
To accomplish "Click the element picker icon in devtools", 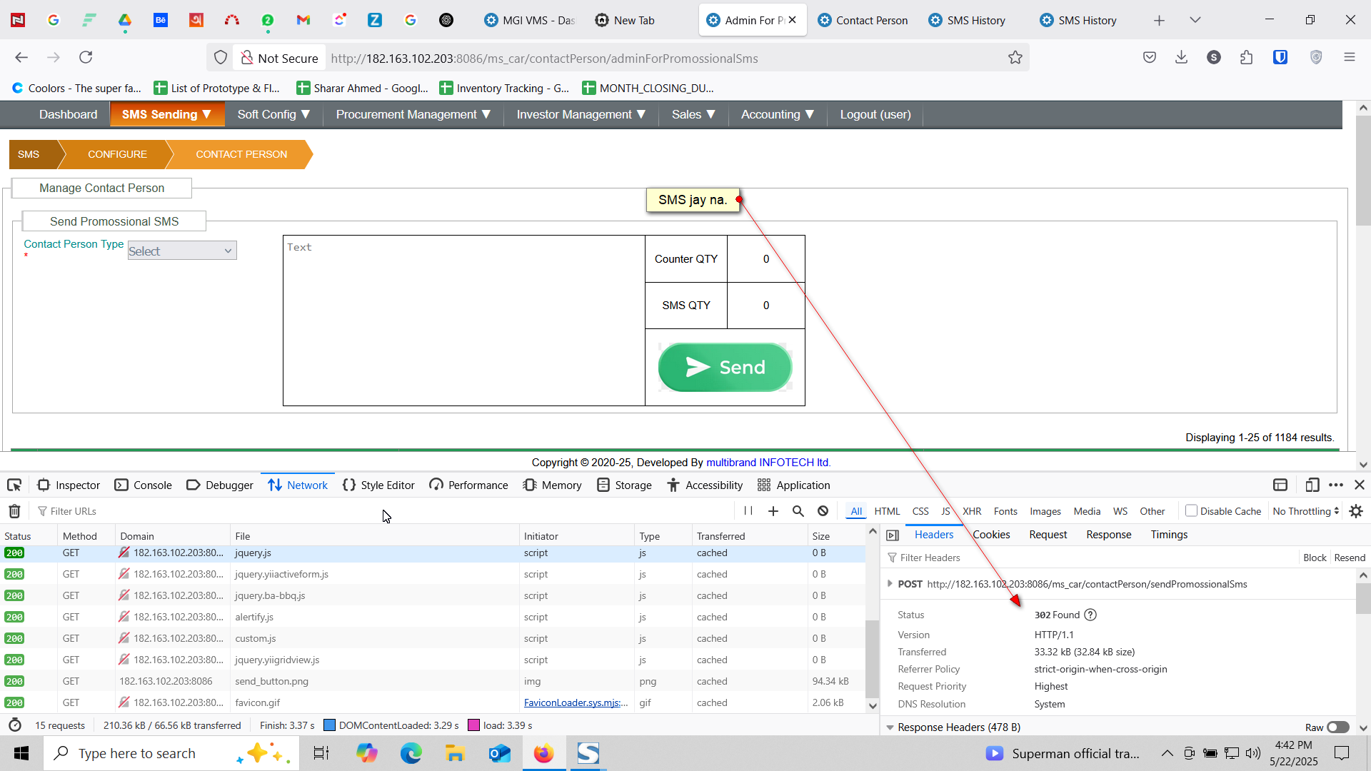I will pos(14,485).
